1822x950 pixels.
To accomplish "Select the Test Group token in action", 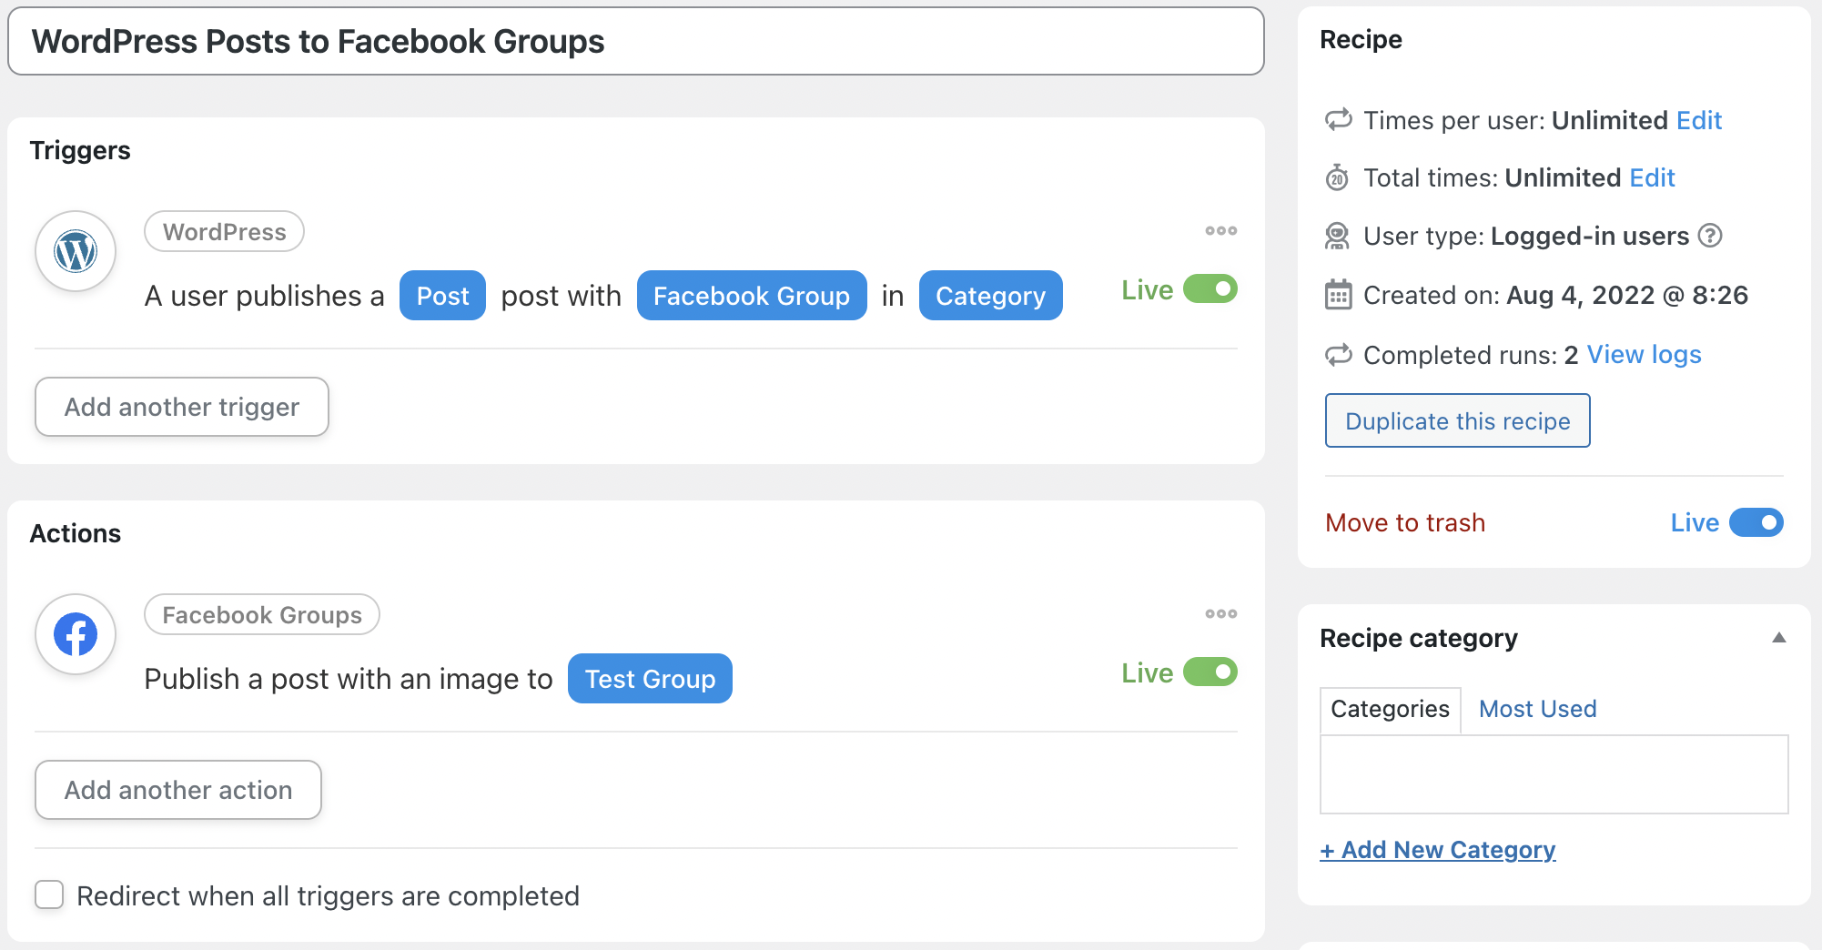I will click(x=650, y=679).
